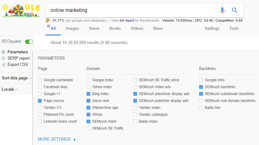Toggle the SEOquake switch off

(x=29, y=42)
